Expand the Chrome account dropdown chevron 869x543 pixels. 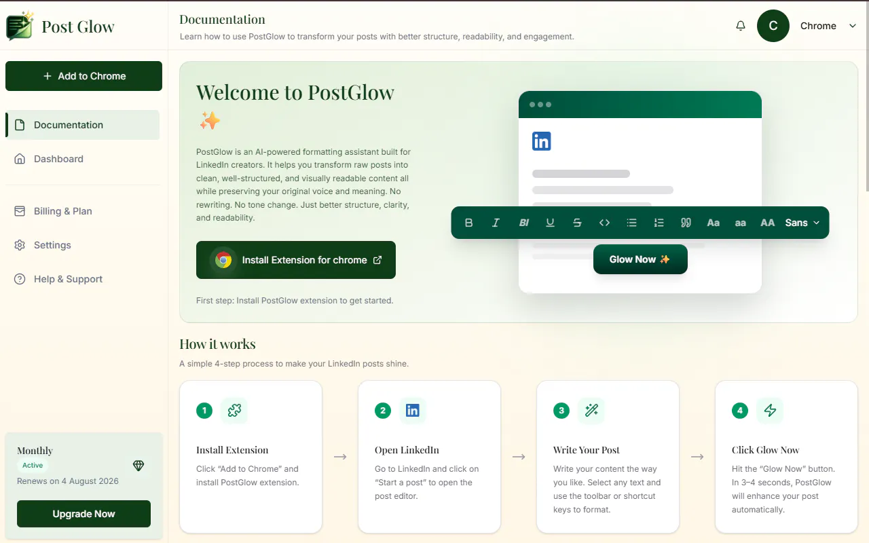(853, 26)
